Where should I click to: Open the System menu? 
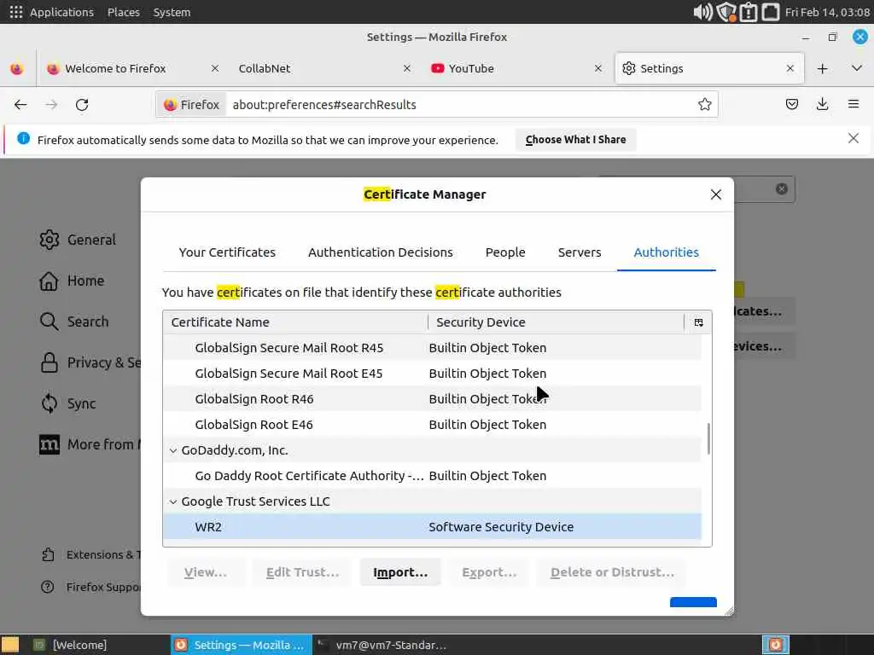[172, 12]
